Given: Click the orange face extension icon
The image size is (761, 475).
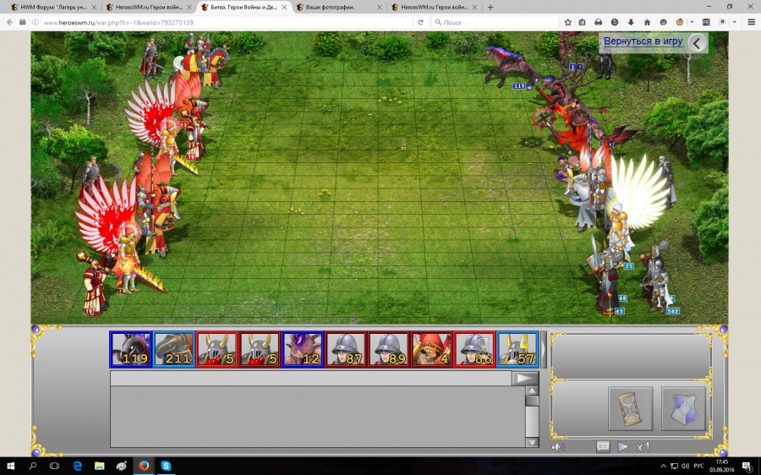Looking at the screenshot, I should (x=680, y=22).
